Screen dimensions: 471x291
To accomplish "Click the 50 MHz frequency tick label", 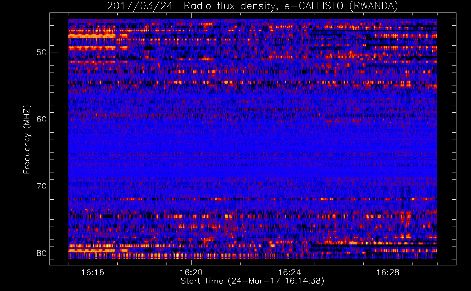I will (x=41, y=52).
